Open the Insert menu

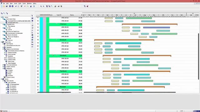tap(15, 3)
